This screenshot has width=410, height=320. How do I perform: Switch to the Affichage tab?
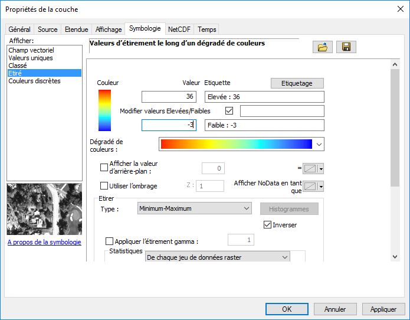pyautogui.click(x=109, y=29)
